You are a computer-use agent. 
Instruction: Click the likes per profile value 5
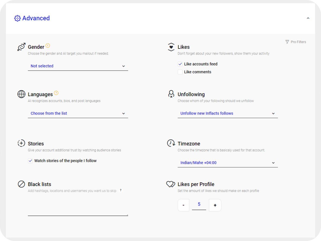pos(199,204)
